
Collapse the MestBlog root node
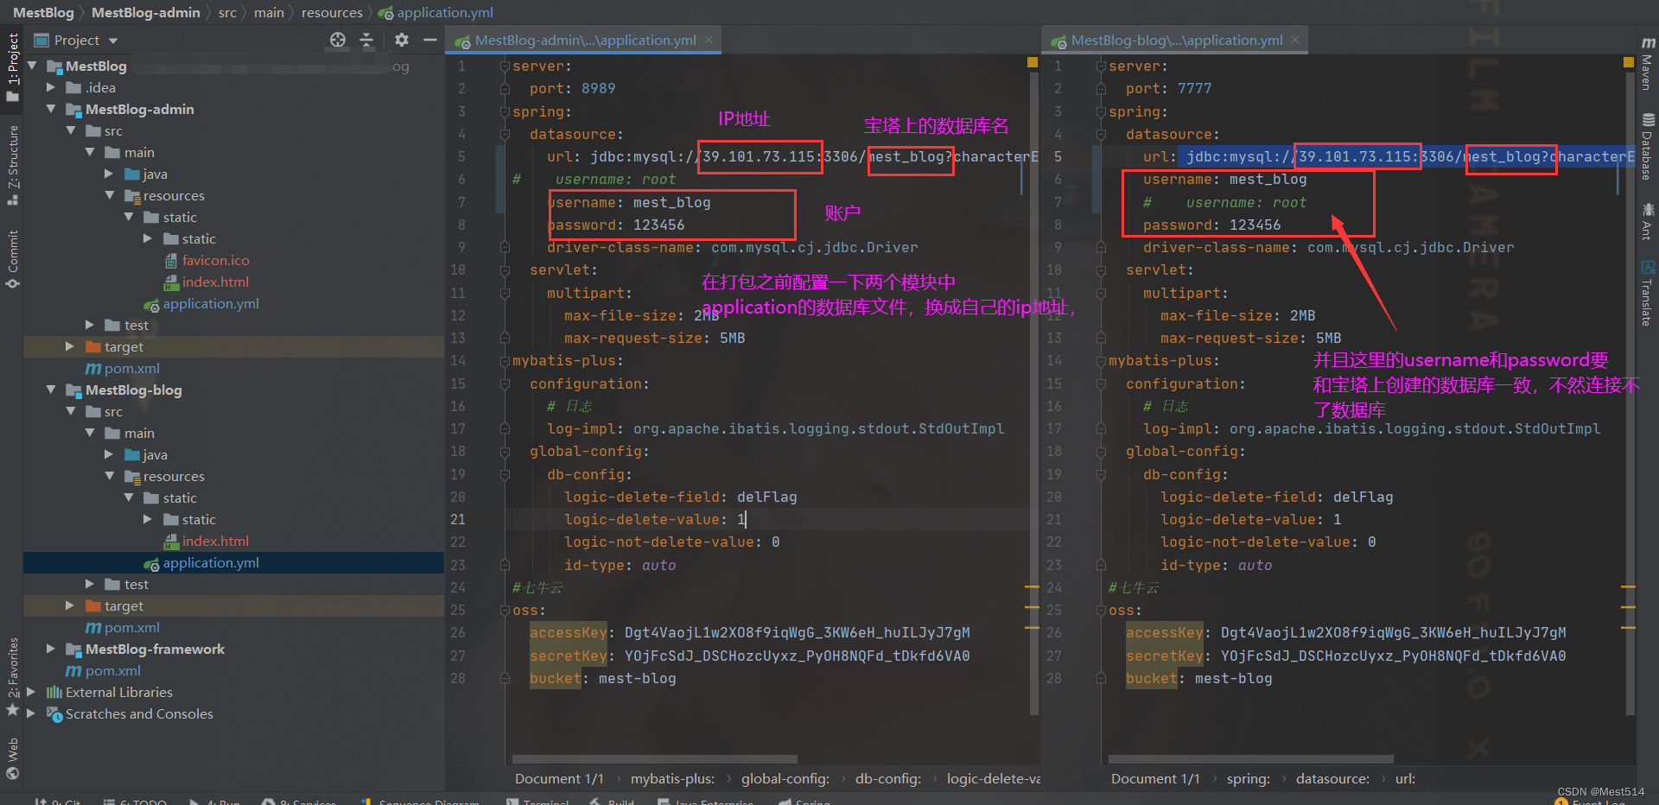coord(33,66)
